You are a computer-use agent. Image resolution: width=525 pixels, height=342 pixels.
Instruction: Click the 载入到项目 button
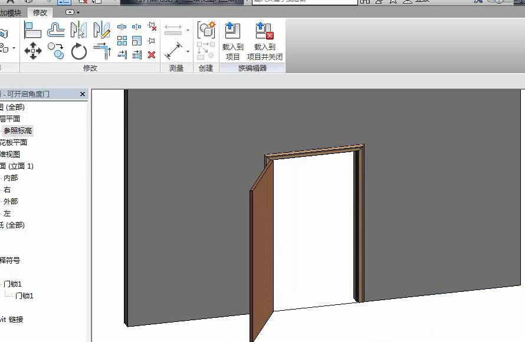[x=233, y=41]
